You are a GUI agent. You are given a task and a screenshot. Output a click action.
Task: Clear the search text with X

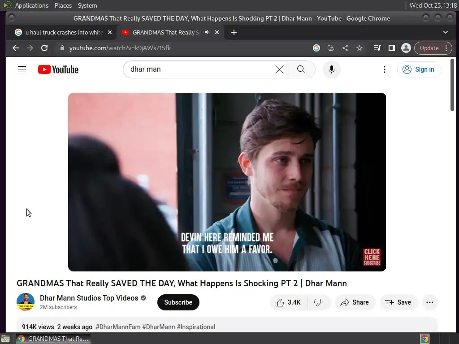click(x=280, y=69)
